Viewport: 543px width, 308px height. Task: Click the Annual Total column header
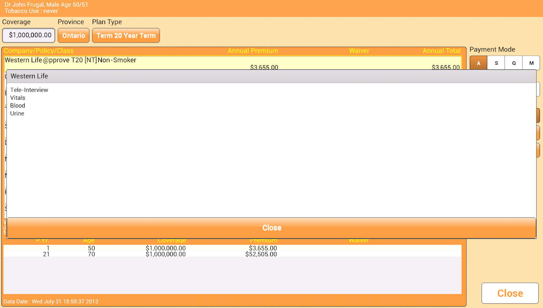click(x=442, y=51)
